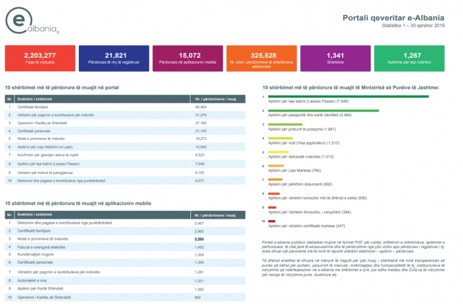Click the orange bar for përkthim dokumenti
The width and height of the screenshot is (463, 304).
pos(275,179)
